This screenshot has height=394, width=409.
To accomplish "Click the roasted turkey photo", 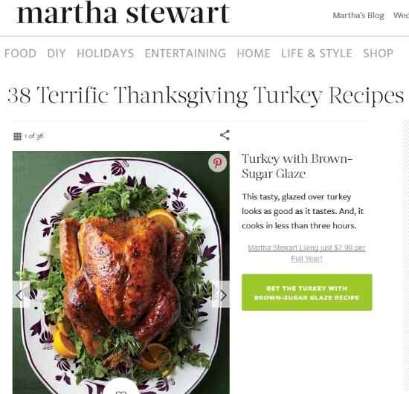I will coord(121,273).
